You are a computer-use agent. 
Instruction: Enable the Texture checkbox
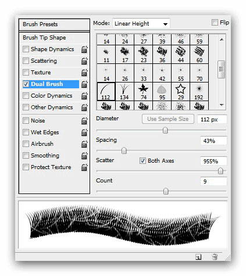tap(26, 73)
